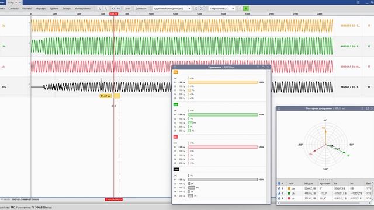The height and width of the screenshot is (210, 374).
Task: Select the 3Uo channel label
Action: click(x=4, y=87)
